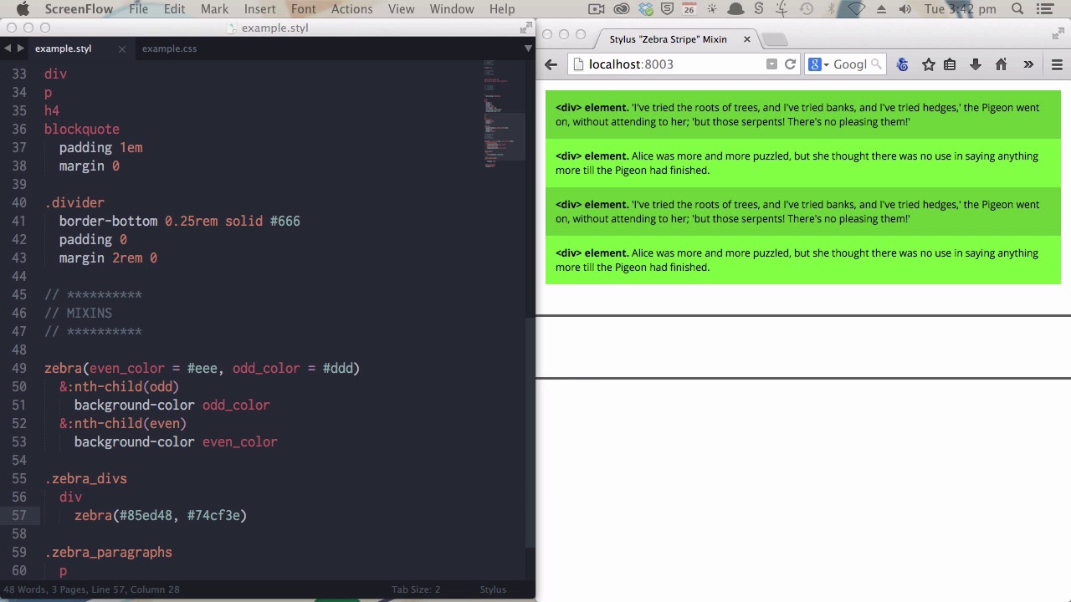Image resolution: width=1071 pixels, height=602 pixels.
Task: Click the .zebra_paragraphs selector on line 59
Action: [108, 553]
